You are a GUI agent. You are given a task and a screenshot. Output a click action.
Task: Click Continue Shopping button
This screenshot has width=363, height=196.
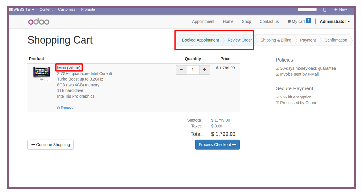click(x=51, y=145)
